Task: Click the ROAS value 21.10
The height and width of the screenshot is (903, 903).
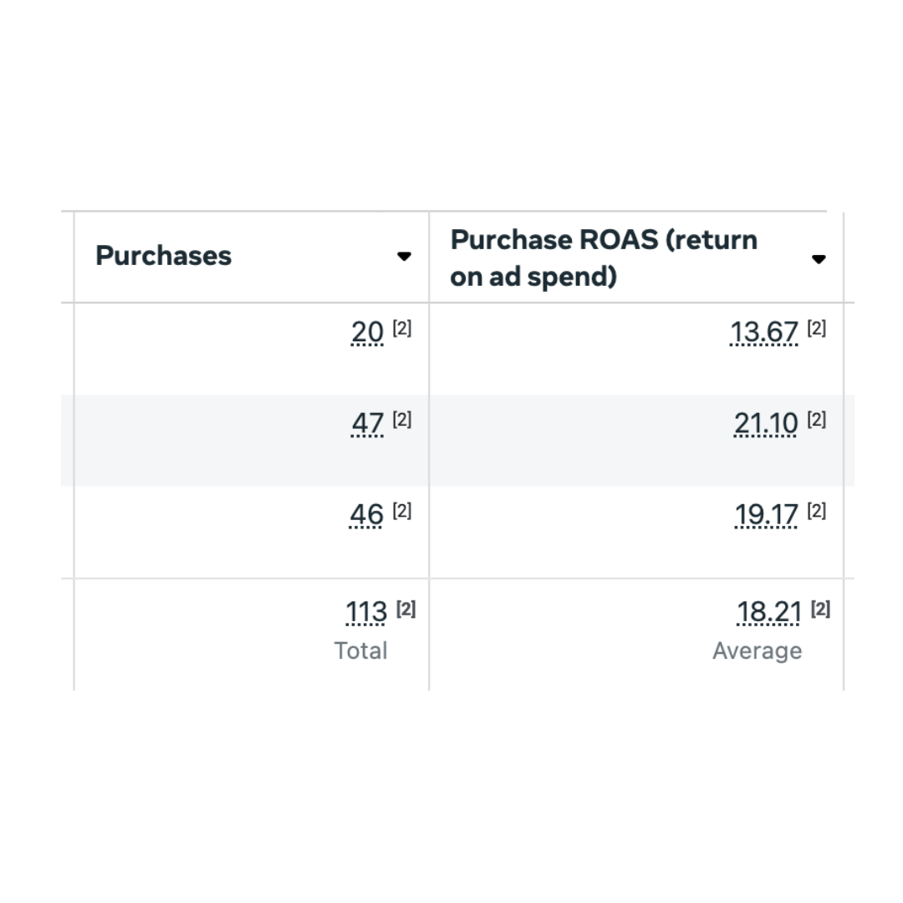Action: 765,423
